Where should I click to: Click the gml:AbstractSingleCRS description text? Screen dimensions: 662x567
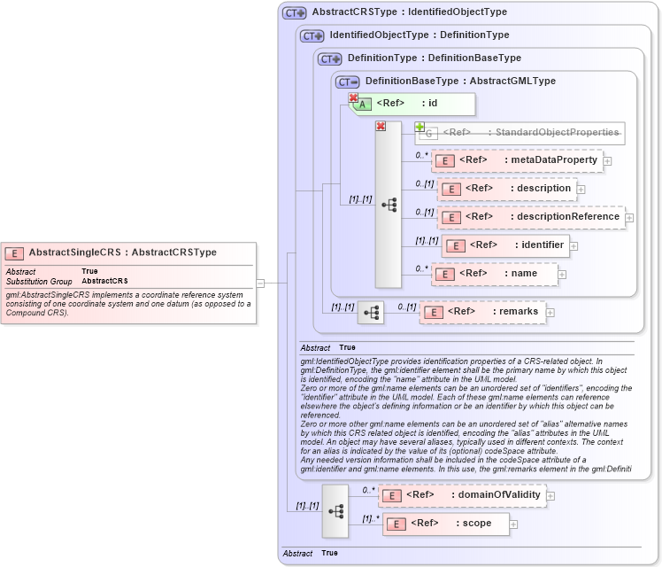tap(128, 304)
